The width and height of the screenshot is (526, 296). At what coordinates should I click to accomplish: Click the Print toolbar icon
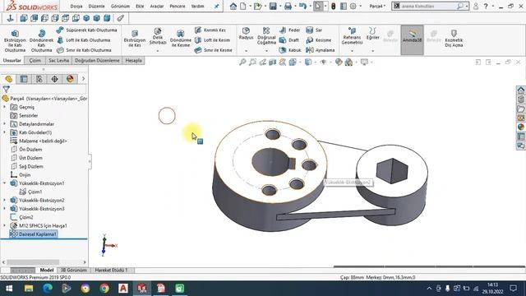[x=288, y=6]
